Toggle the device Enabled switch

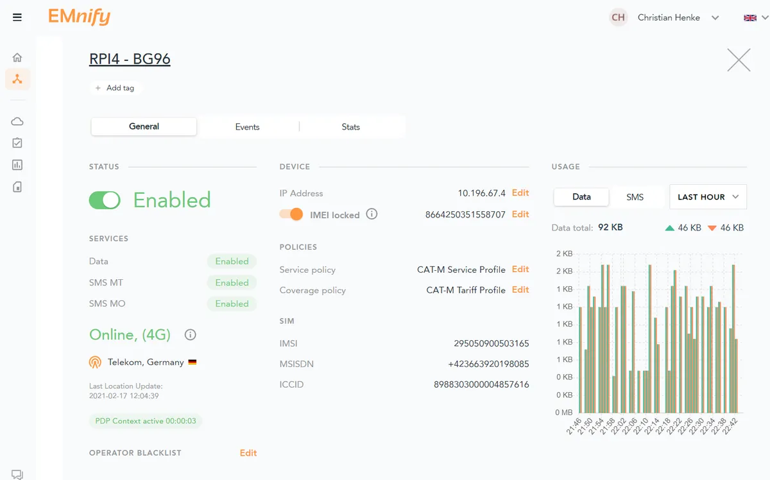tap(105, 200)
